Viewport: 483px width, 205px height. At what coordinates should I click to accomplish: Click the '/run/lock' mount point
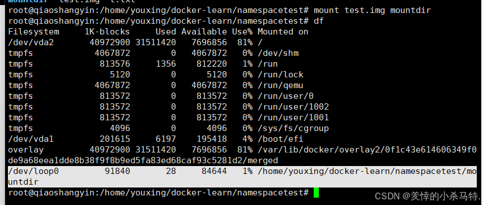coord(280,75)
